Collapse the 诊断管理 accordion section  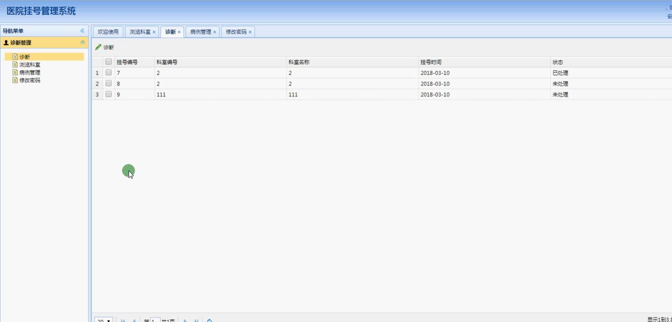pos(82,43)
